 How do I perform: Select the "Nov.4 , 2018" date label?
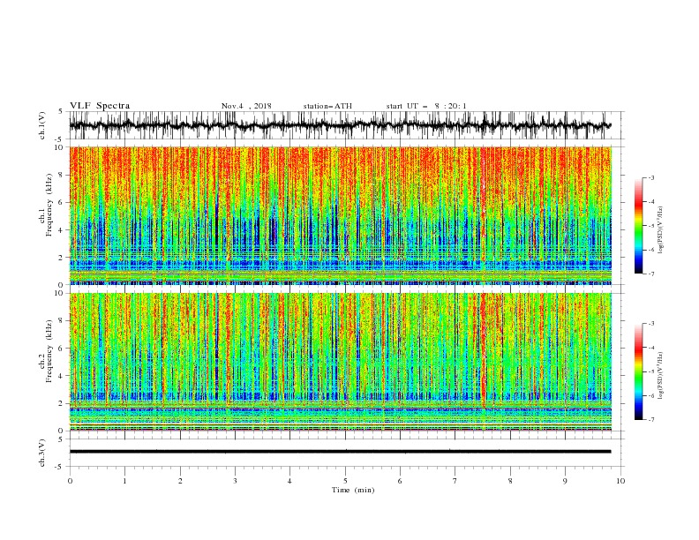(x=246, y=106)
